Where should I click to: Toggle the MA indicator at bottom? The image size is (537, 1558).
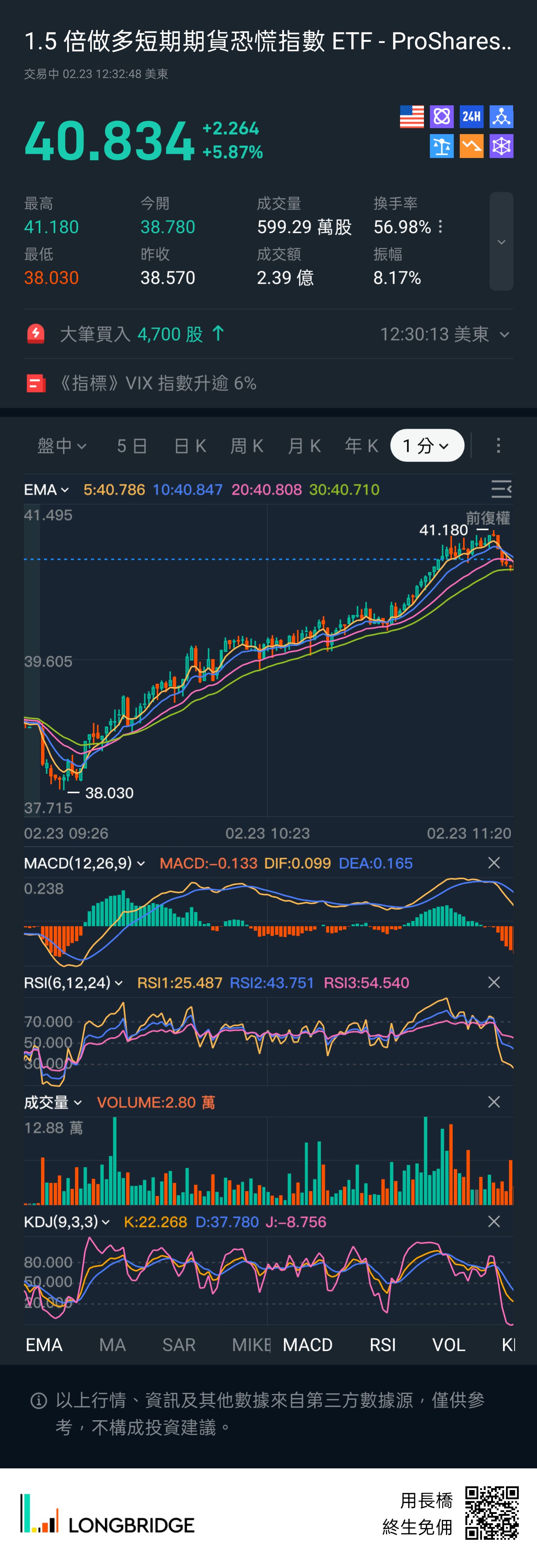112,1344
